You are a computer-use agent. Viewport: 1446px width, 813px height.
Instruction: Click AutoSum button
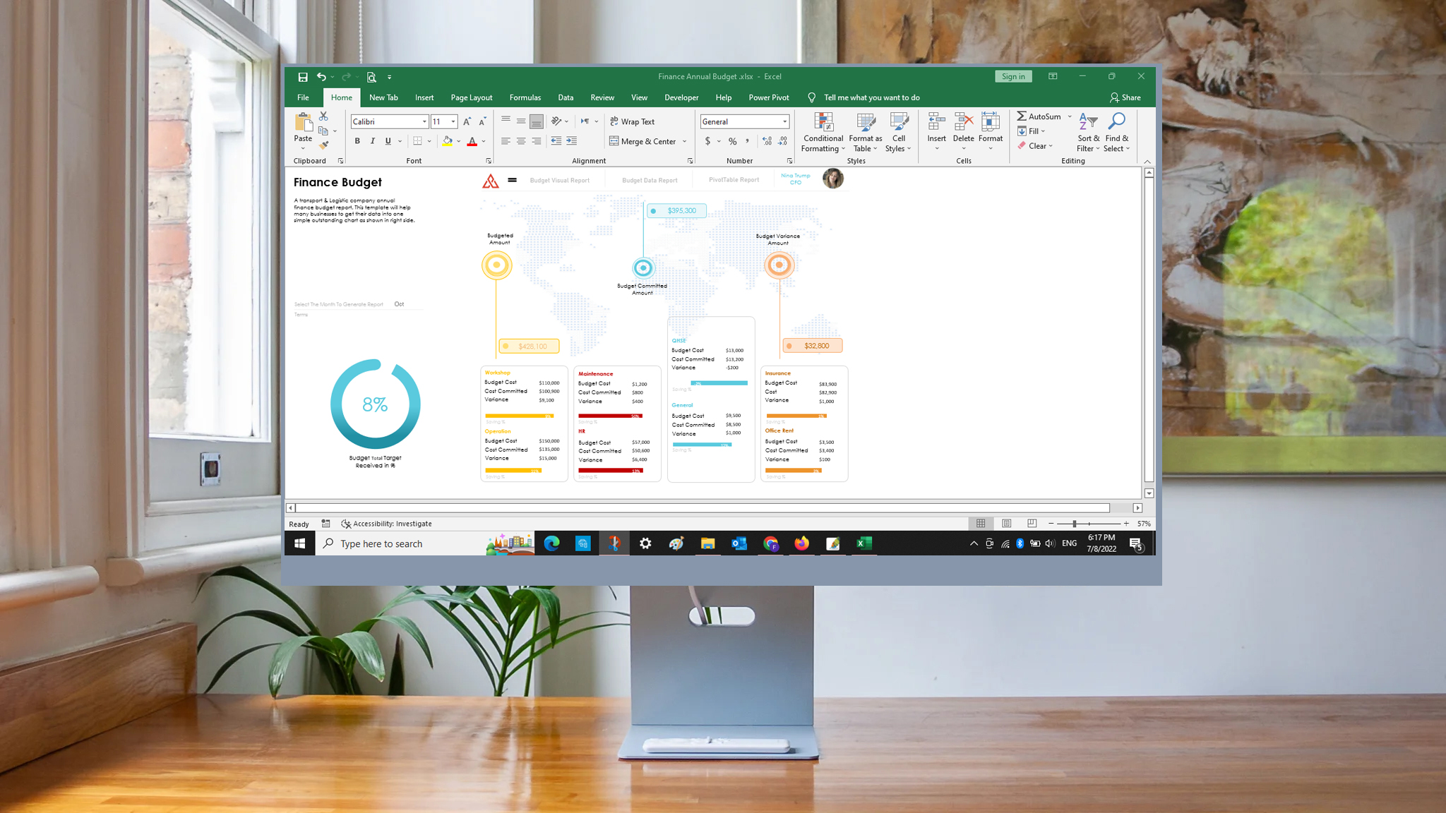click(1039, 116)
